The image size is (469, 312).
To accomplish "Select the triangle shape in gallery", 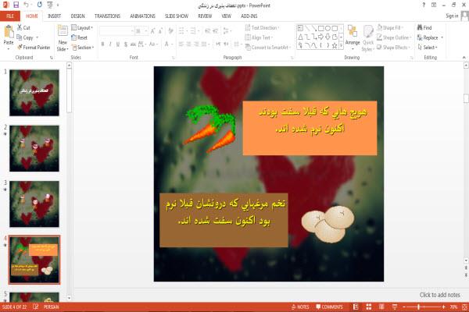I will click(x=300, y=37).
